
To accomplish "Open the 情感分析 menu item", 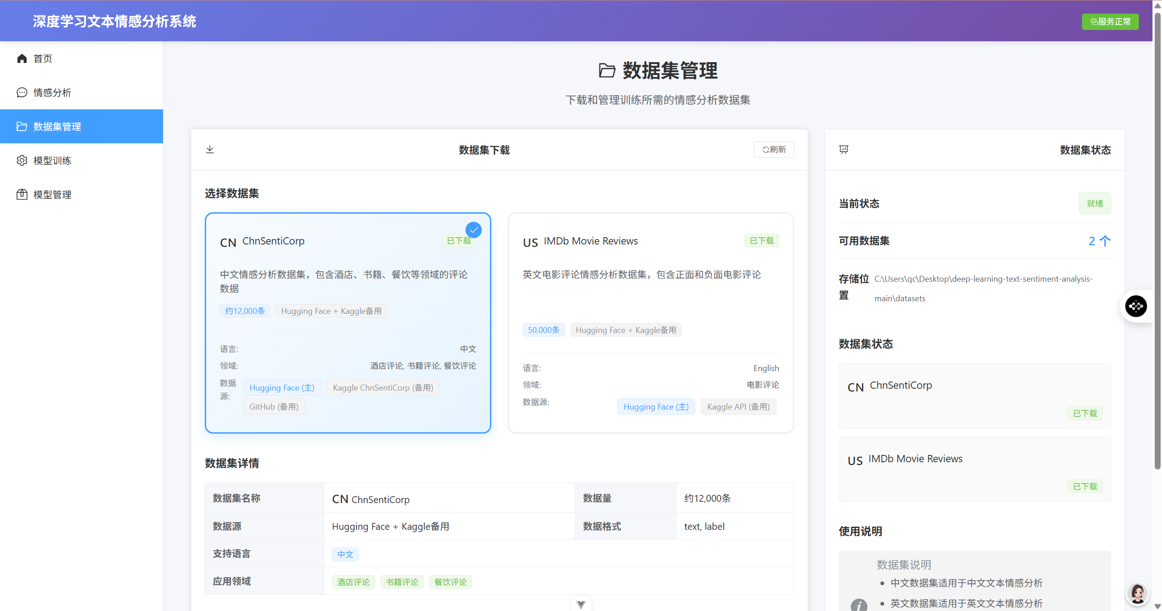I will pyautogui.click(x=52, y=93).
